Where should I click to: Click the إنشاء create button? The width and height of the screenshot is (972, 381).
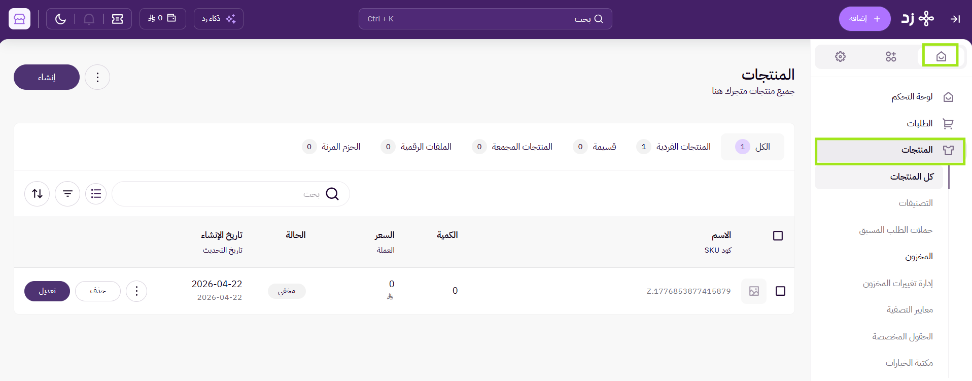[x=47, y=77]
